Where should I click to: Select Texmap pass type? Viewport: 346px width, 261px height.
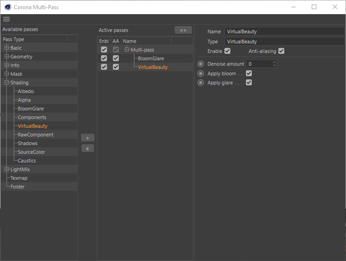tap(19, 178)
